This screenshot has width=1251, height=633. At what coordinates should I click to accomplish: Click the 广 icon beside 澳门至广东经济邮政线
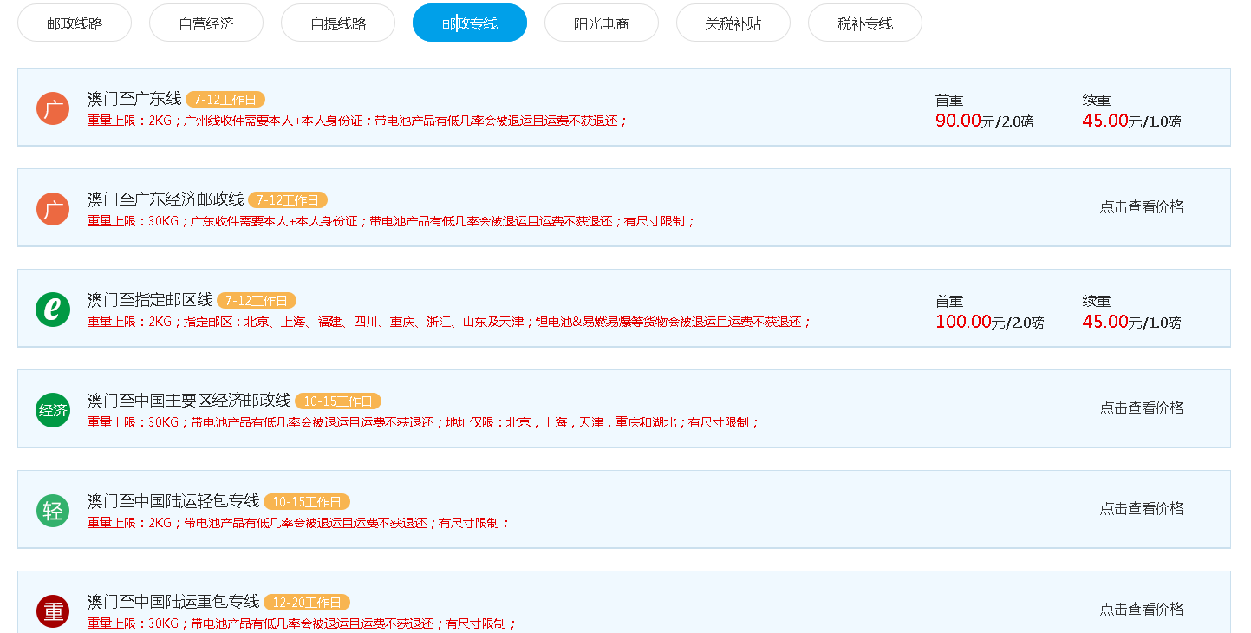[x=53, y=209]
